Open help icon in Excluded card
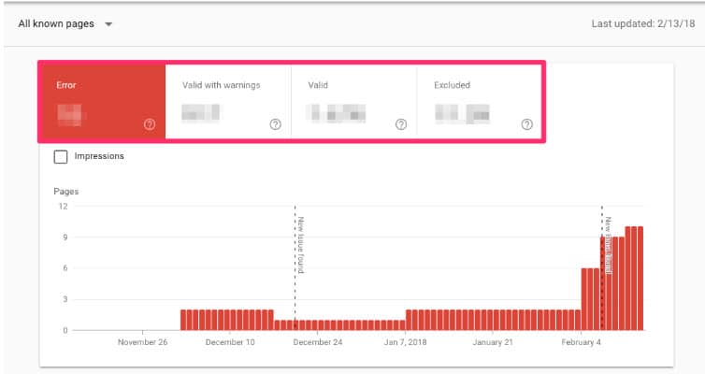705x374 pixels. (527, 124)
